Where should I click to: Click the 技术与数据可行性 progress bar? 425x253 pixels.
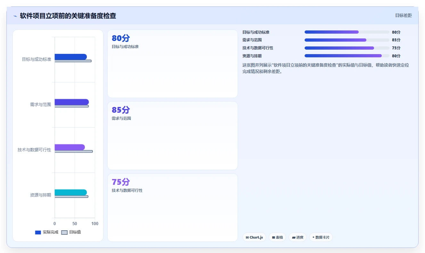pyautogui.click(x=347, y=48)
